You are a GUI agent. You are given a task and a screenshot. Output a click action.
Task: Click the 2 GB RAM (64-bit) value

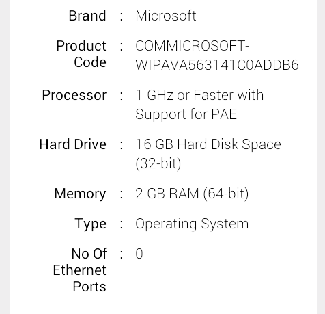click(x=192, y=194)
